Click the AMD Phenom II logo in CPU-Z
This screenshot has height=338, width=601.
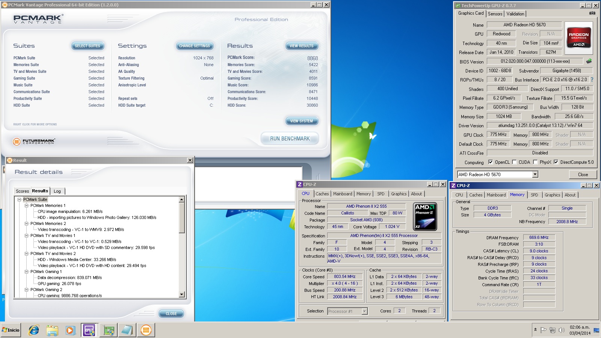[425, 216]
